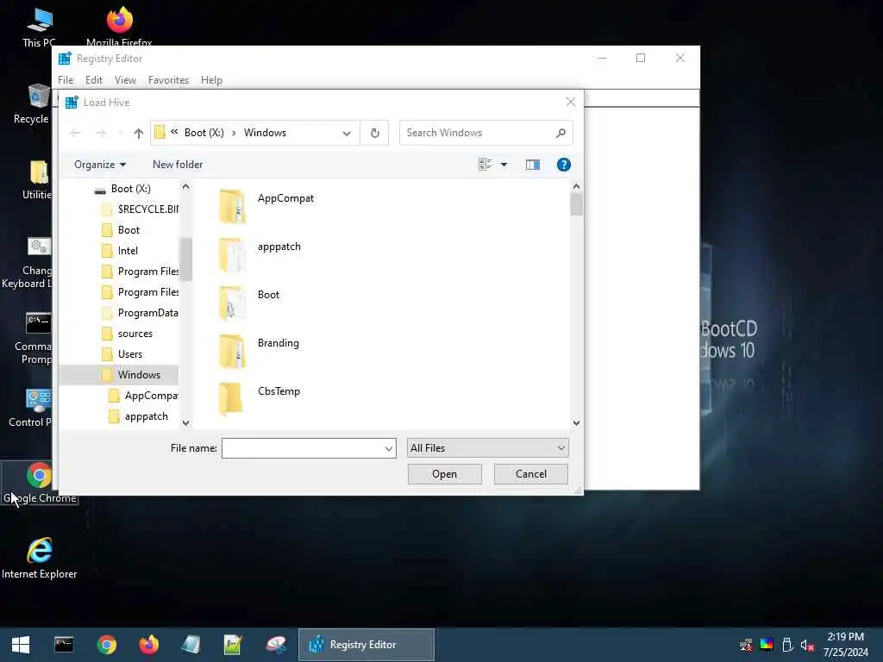The image size is (883, 662).
Task: Click the Open button in Load Hive
Action: click(444, 474)
